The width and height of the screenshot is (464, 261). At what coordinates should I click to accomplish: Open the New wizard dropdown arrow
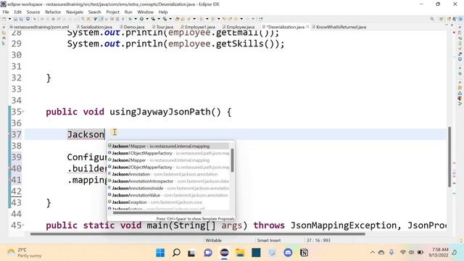9,19
